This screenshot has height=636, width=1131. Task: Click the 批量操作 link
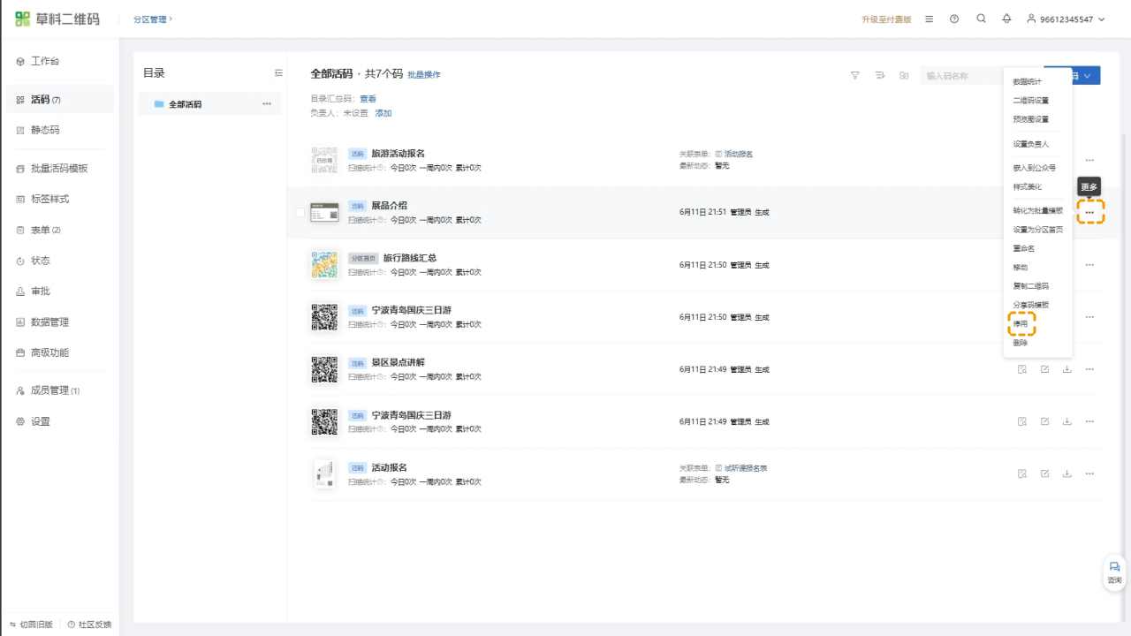click(423, 75)
